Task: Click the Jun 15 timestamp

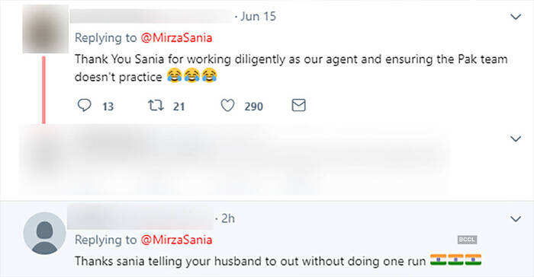Action: (x=258, y=16)
